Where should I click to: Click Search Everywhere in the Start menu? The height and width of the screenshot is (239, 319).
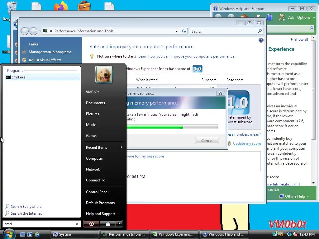23,207
